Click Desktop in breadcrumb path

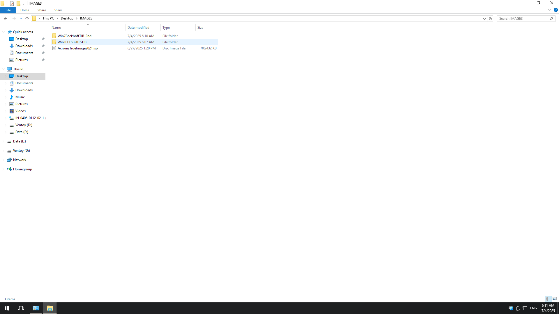tap(67, 18)
